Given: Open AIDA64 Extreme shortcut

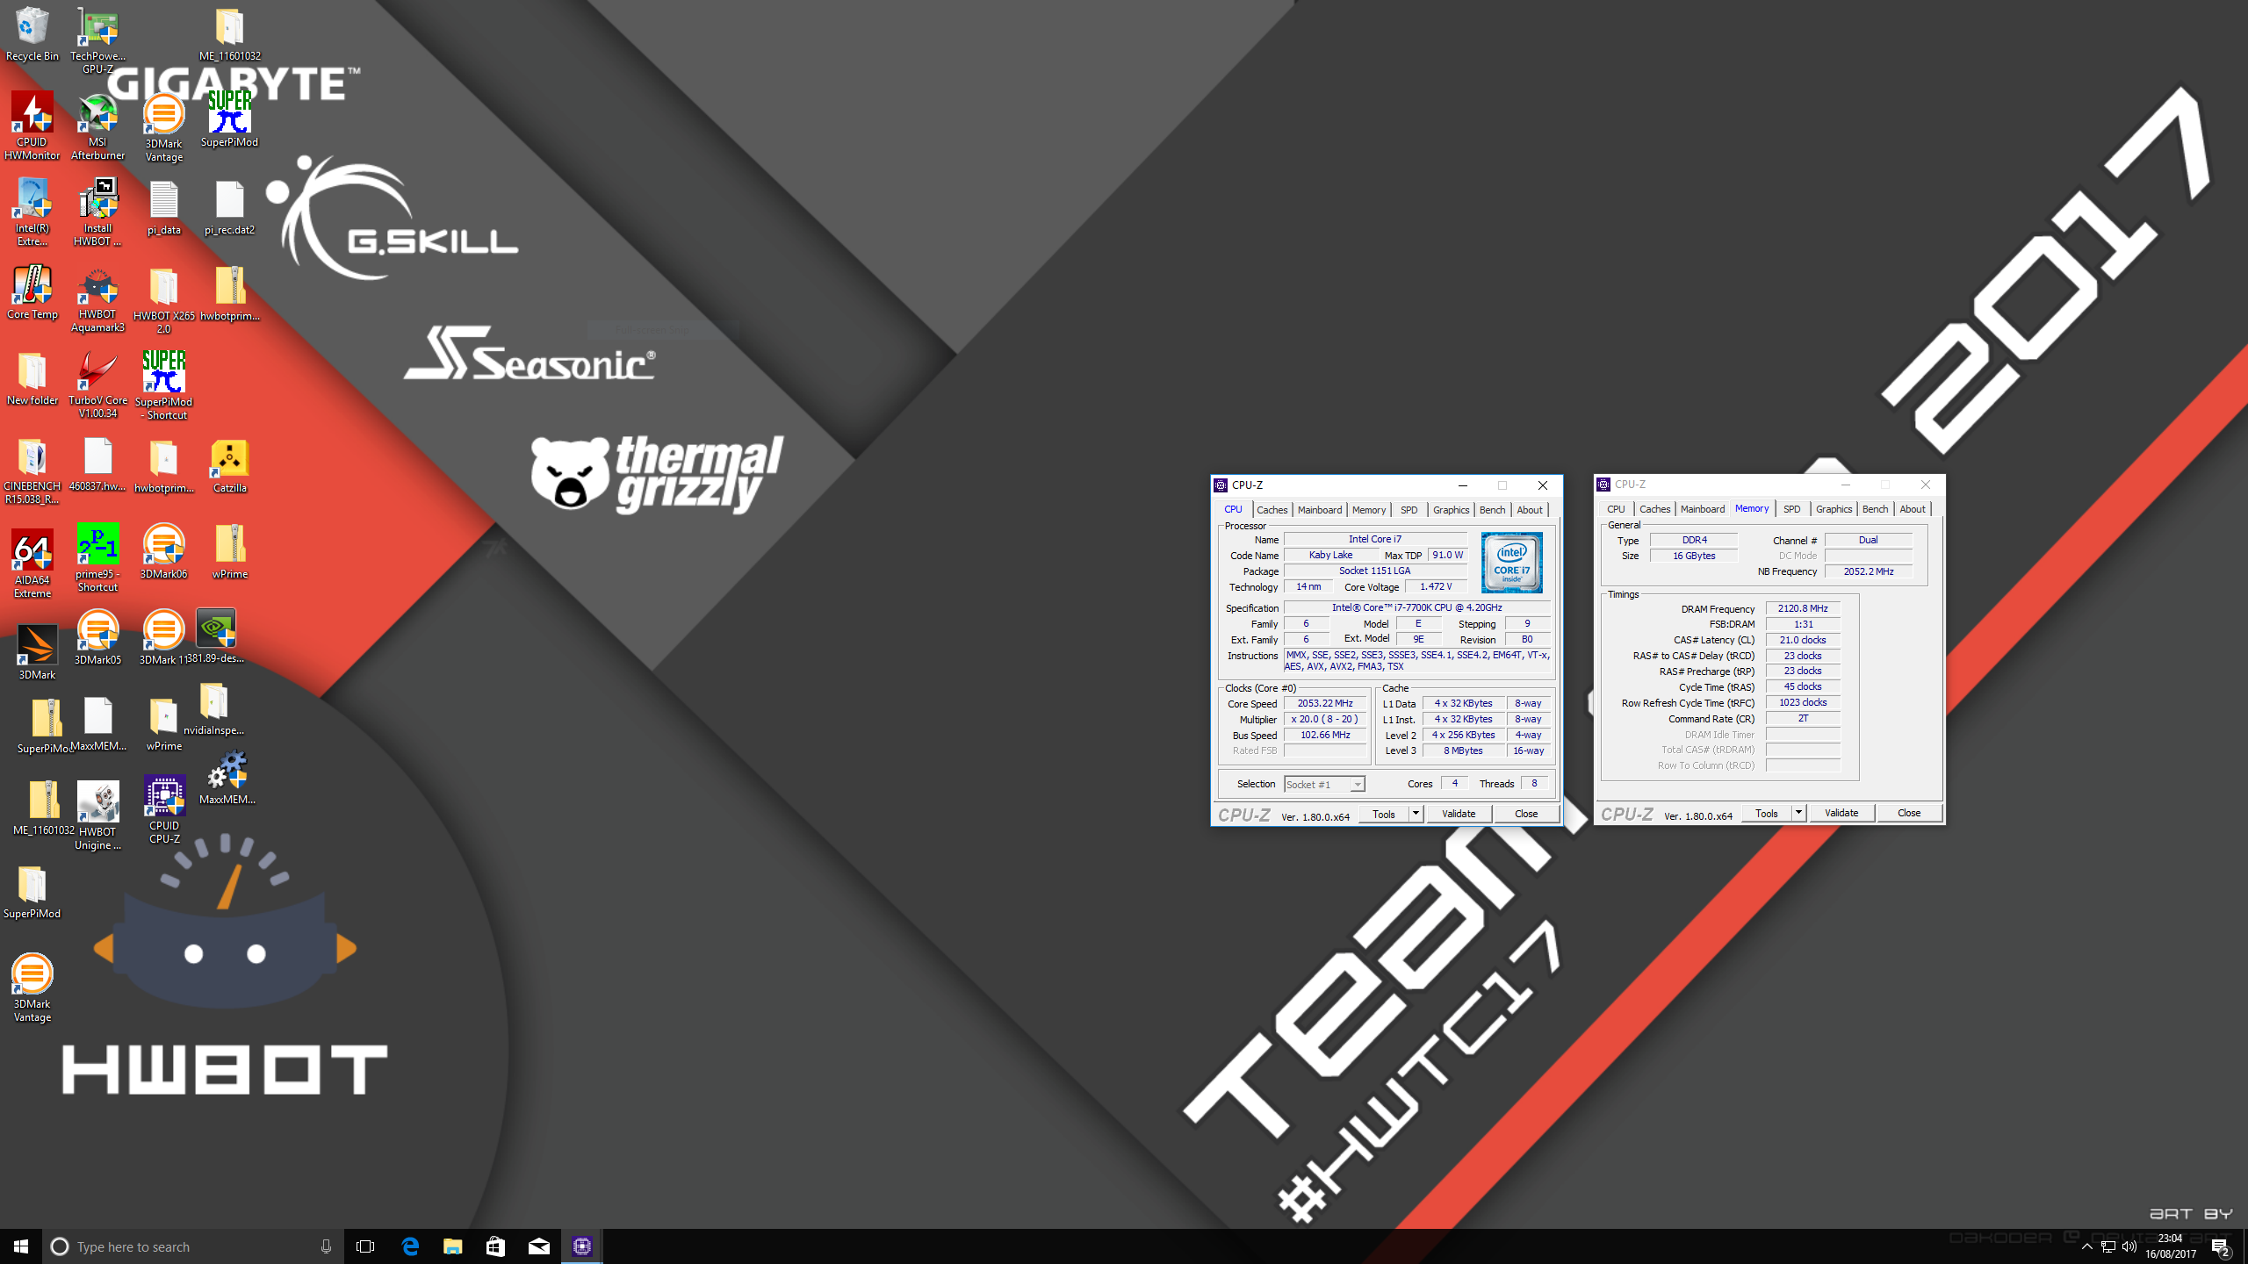Looking at the screenshot, I should point(32,563).
